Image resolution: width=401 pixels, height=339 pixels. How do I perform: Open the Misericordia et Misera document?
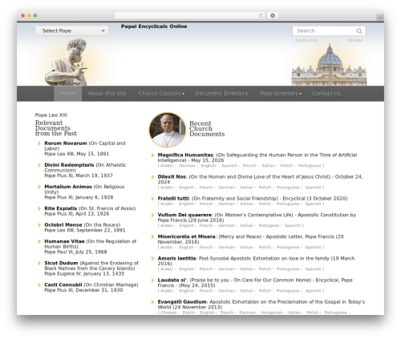[186, 237]
